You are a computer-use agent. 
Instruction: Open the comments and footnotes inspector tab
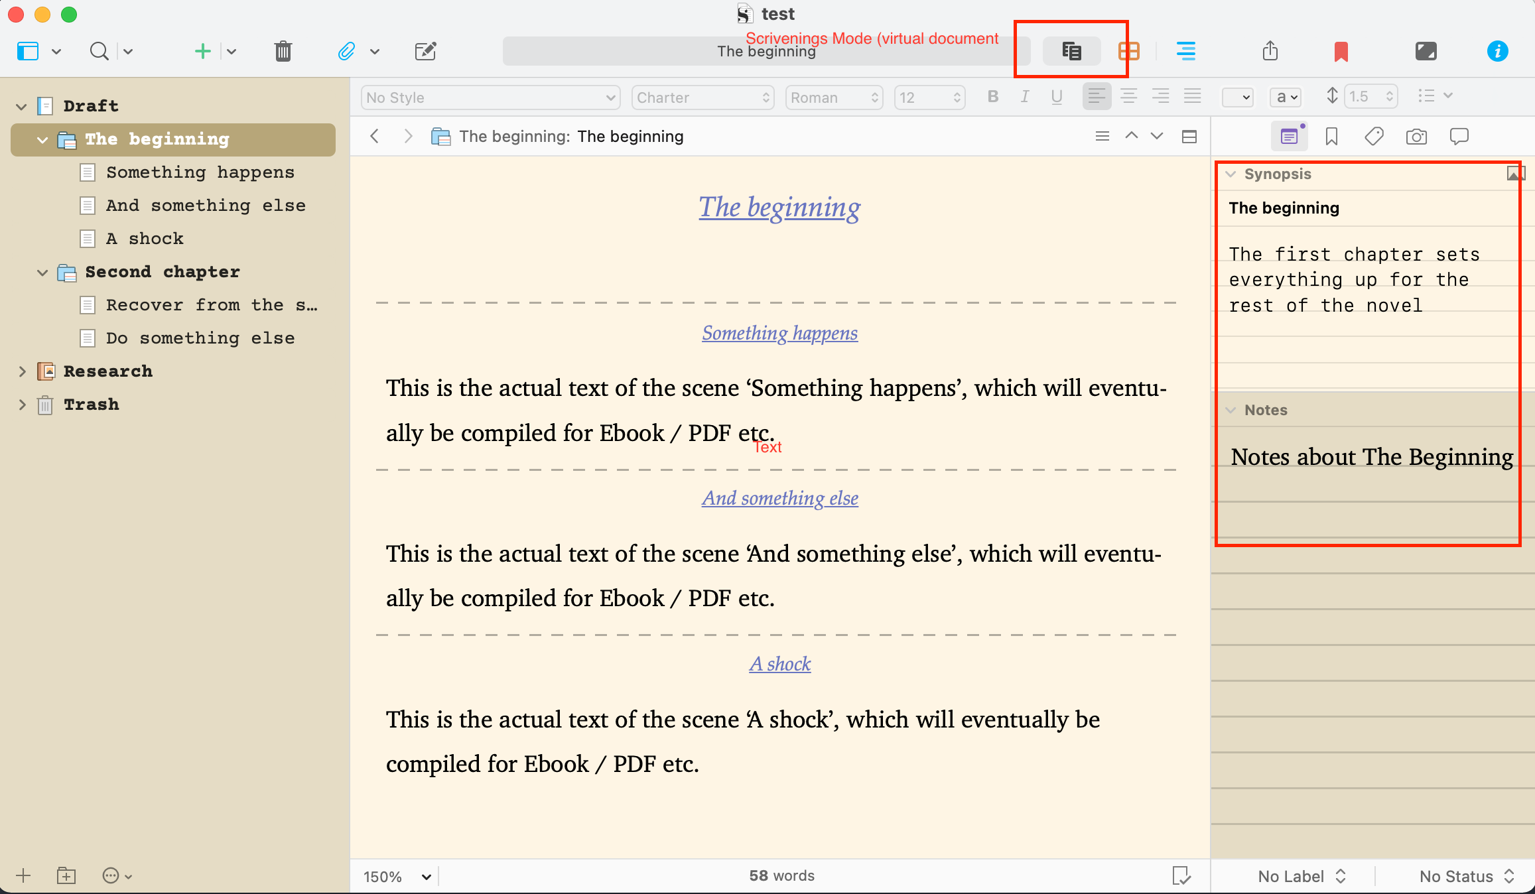coord(1459,137)
